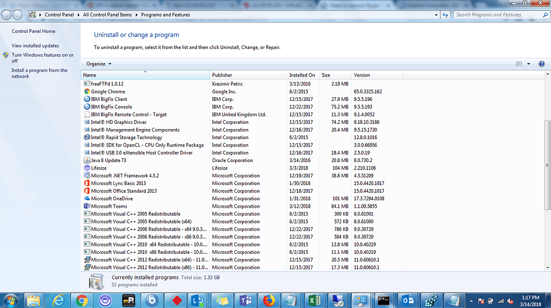Click the change-your-view icon near Organize bar
Image resolution: width=551 pixels, height=308 pixels.
click(517, 64)
